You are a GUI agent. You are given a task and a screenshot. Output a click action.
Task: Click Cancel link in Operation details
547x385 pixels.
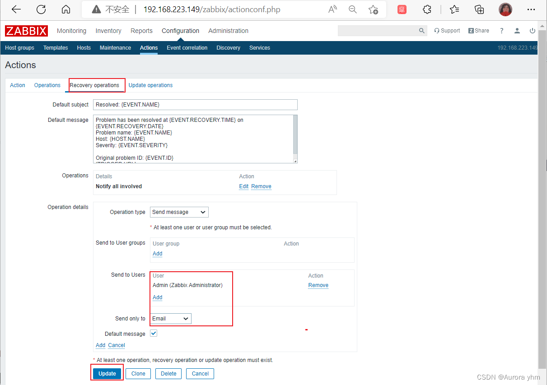[x=117, y=345]
